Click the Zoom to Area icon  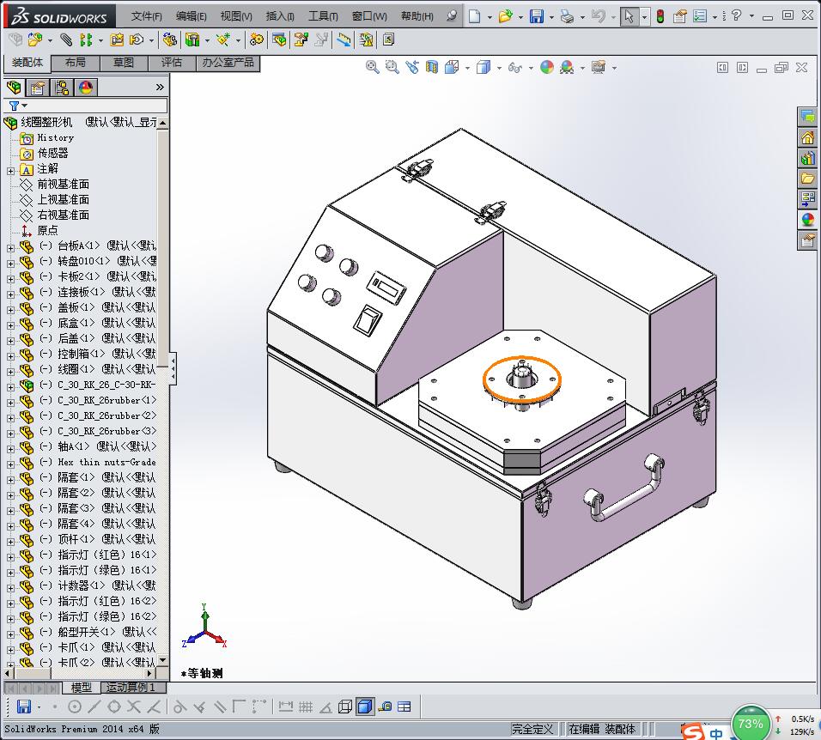point(392,67)
